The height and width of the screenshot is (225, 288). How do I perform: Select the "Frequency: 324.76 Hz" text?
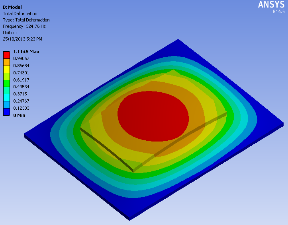tap(25, 26)
